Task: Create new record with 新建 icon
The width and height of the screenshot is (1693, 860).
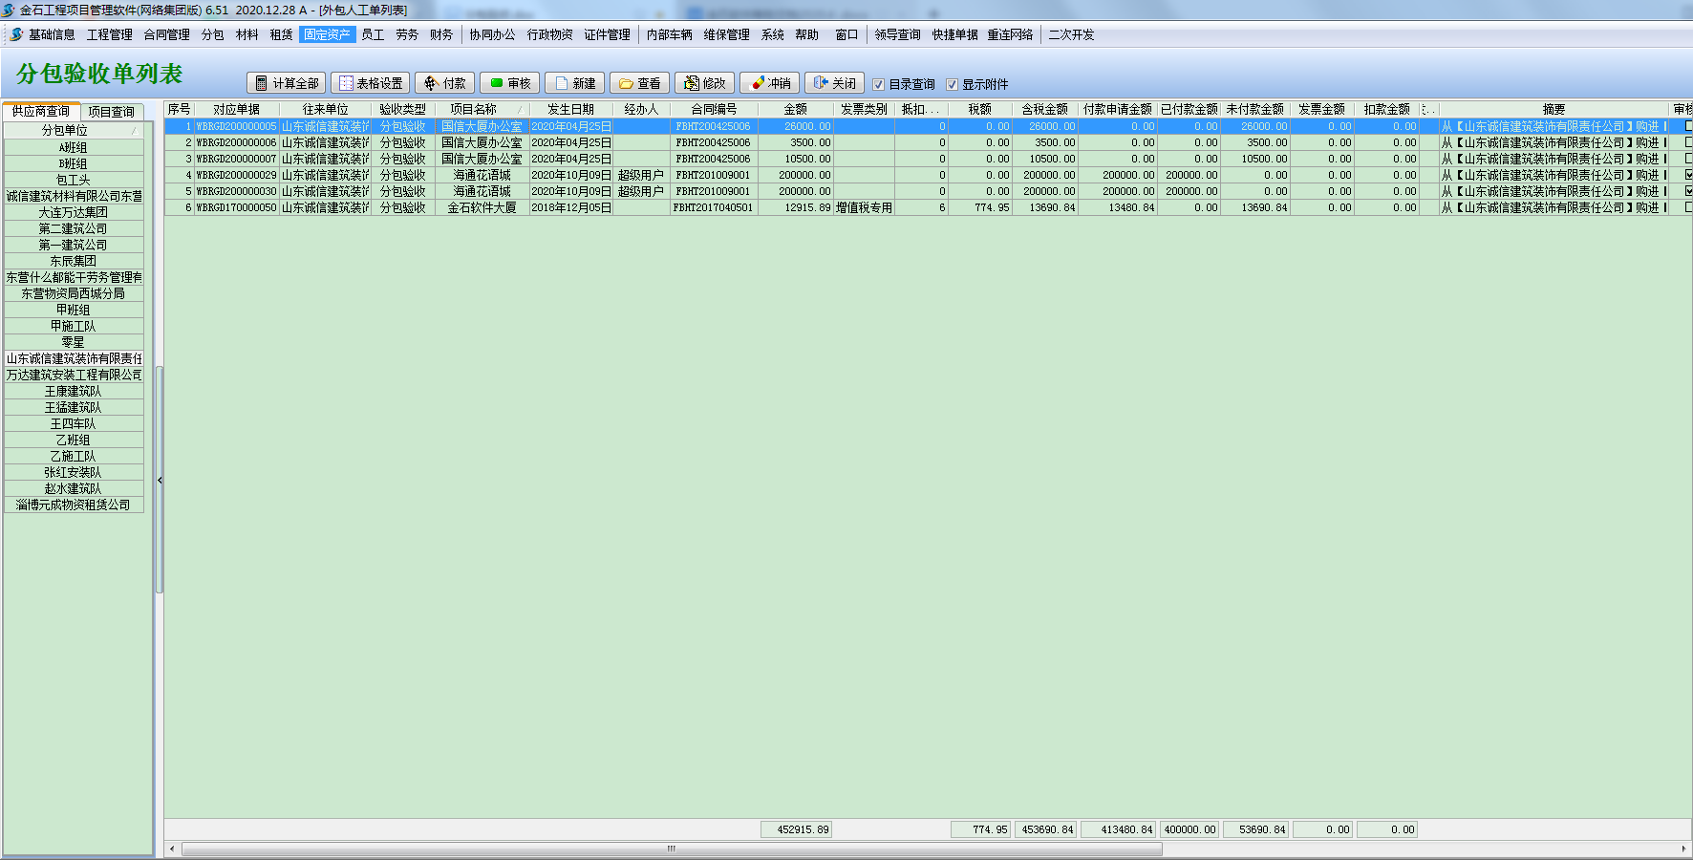Action: click(x=562, y=84)
